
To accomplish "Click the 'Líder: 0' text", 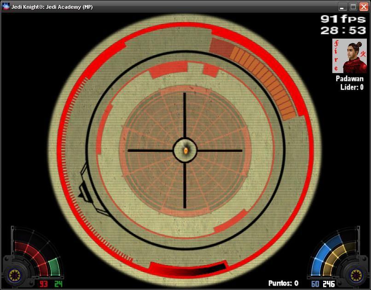I will (x=352, y=87).
